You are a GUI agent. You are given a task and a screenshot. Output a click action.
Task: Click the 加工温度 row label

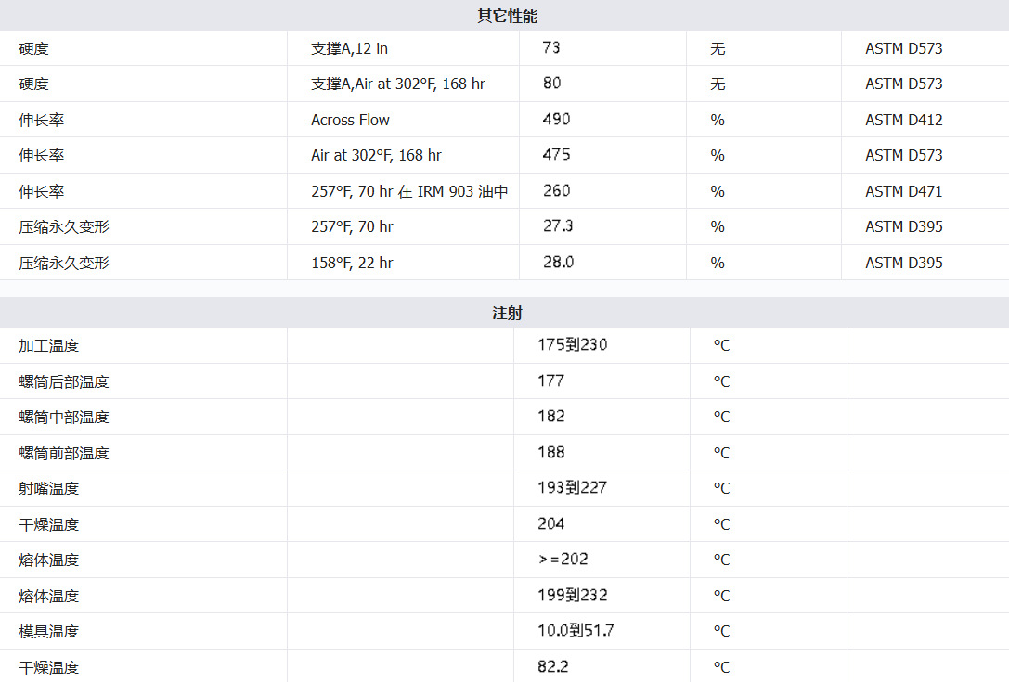pyautogui.click(x=49, y=346)
